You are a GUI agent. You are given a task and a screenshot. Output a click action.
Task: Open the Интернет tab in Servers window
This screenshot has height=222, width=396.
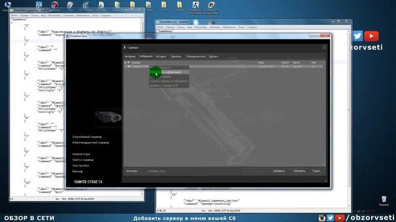[x=131, y=57]
